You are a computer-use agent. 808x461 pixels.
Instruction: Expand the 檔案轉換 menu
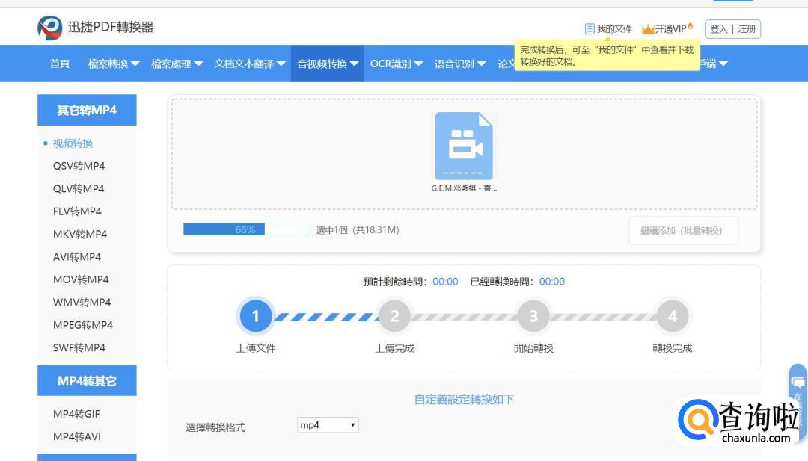point(114,64)
